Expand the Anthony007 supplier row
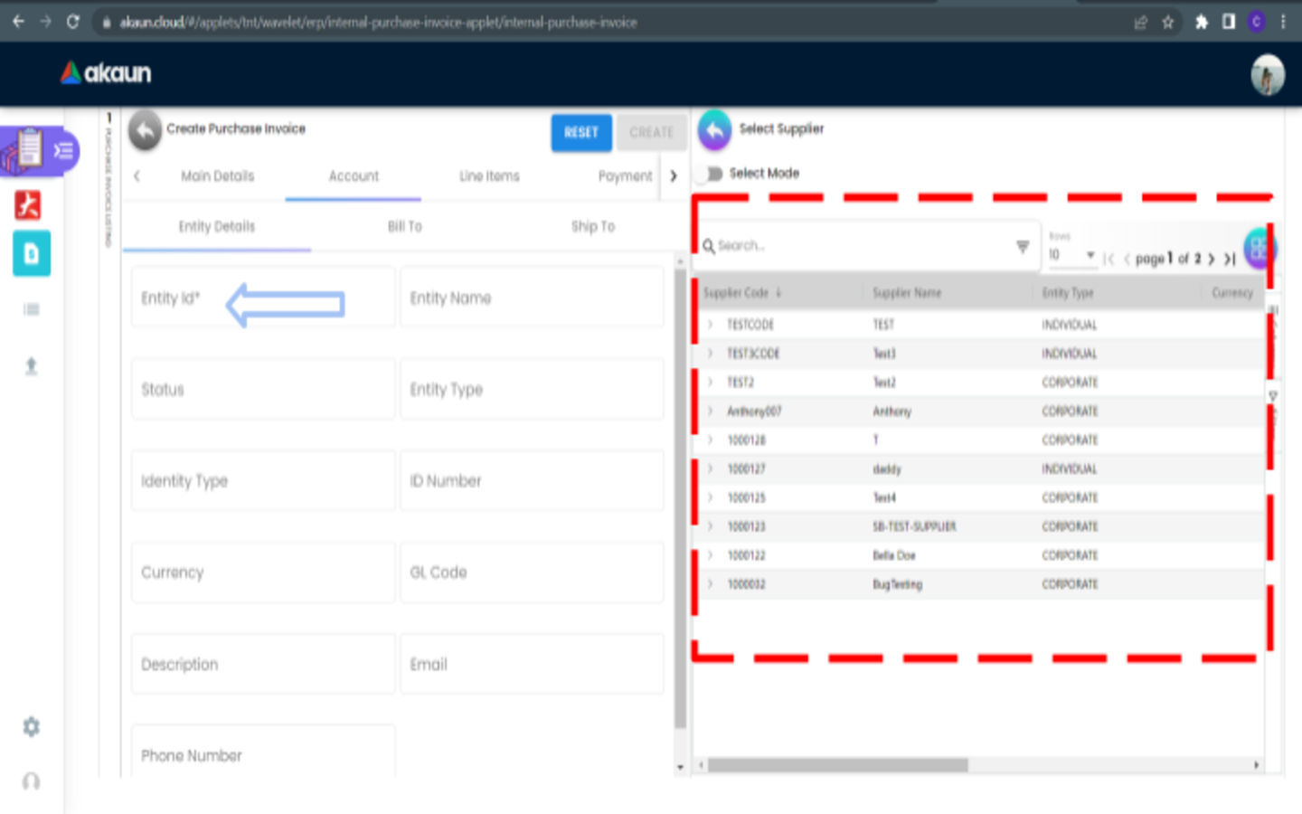1302x814 pixels. (711, 412)
